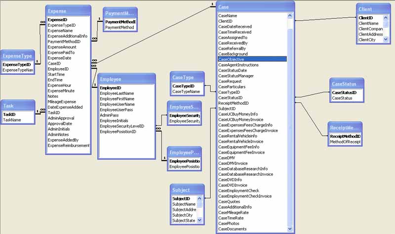Select the CaseRentalVehicleInvoice field
Screen dimensions: 395x234
(x=241, y=141)
